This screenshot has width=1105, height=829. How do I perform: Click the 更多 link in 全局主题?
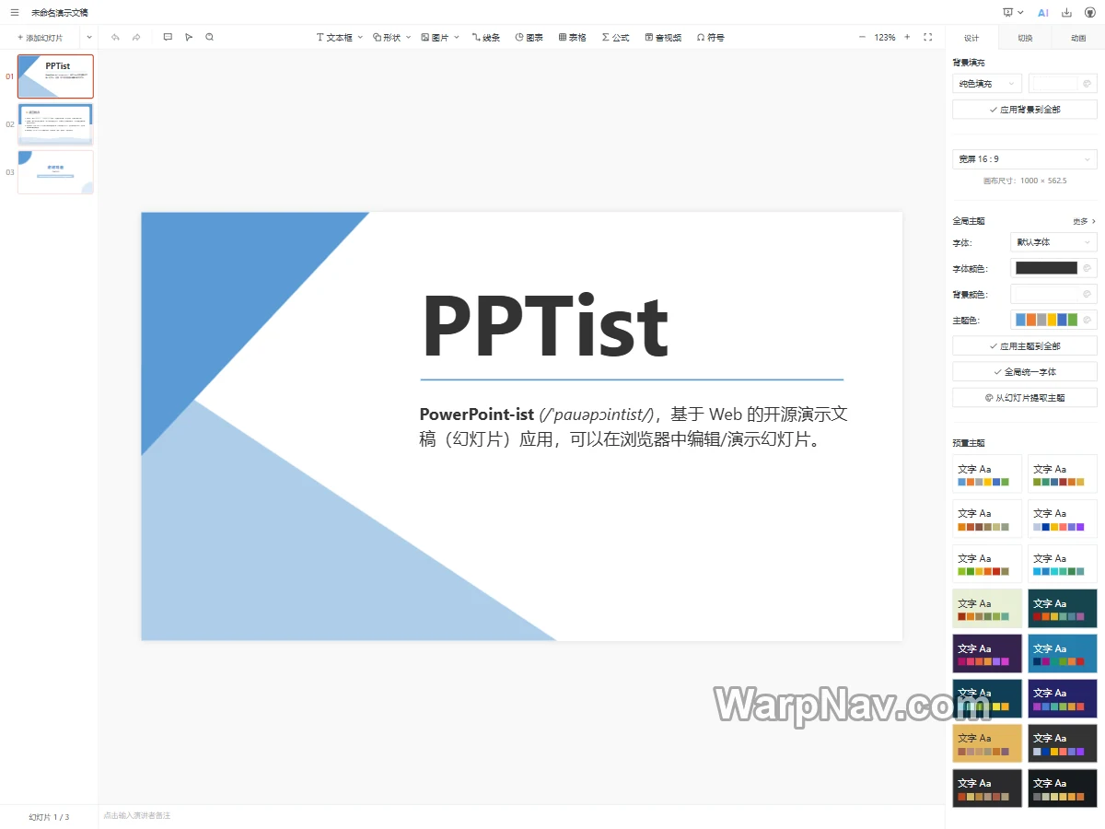click(1084, 221)
